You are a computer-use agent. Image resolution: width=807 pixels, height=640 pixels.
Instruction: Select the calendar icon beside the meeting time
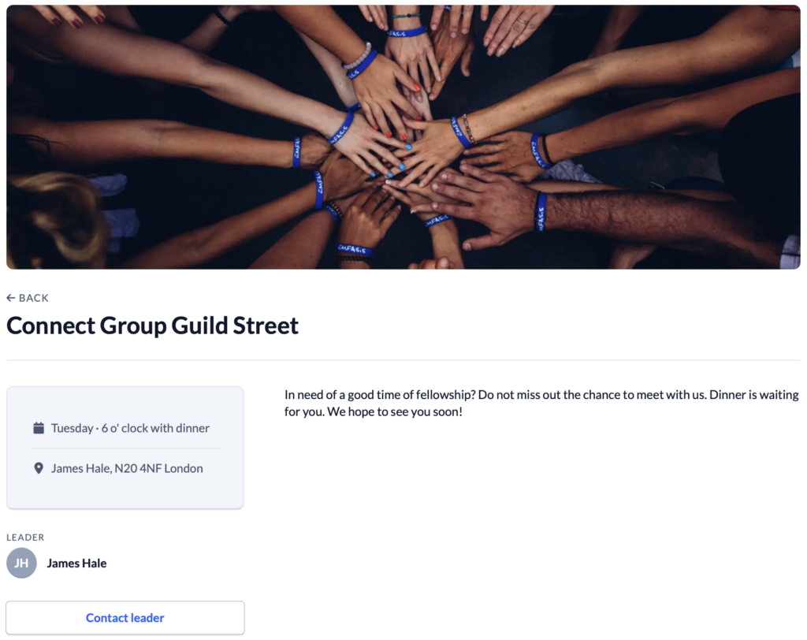(38, 427)
